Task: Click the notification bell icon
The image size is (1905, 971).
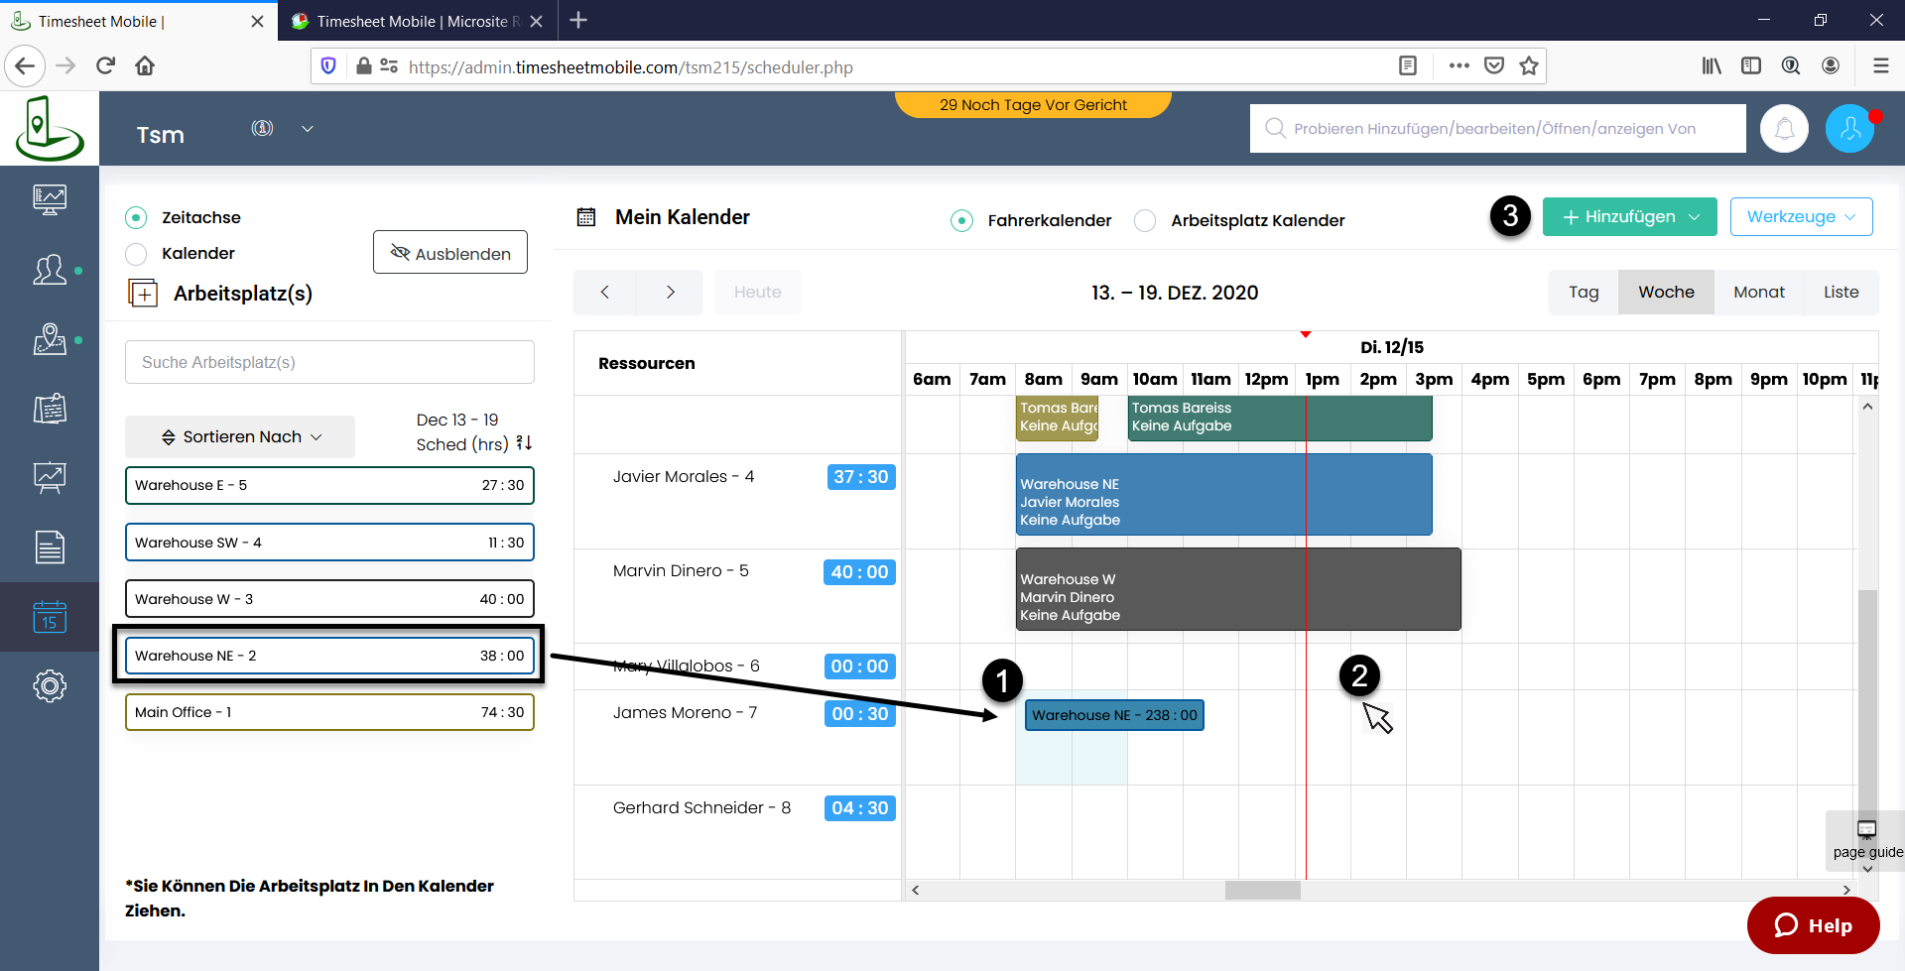Action: tap(1784, 129)
